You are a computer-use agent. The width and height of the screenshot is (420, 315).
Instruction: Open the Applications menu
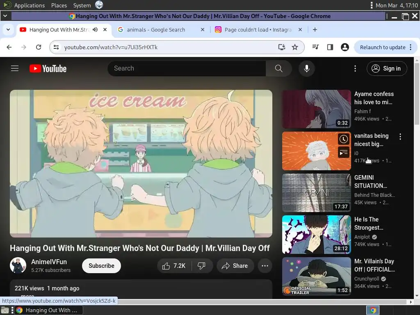[30, 5]
